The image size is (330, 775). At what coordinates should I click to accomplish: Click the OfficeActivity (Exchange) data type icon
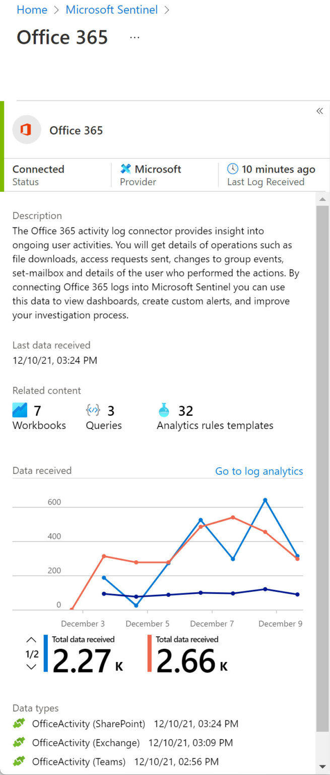click(19, 742)
